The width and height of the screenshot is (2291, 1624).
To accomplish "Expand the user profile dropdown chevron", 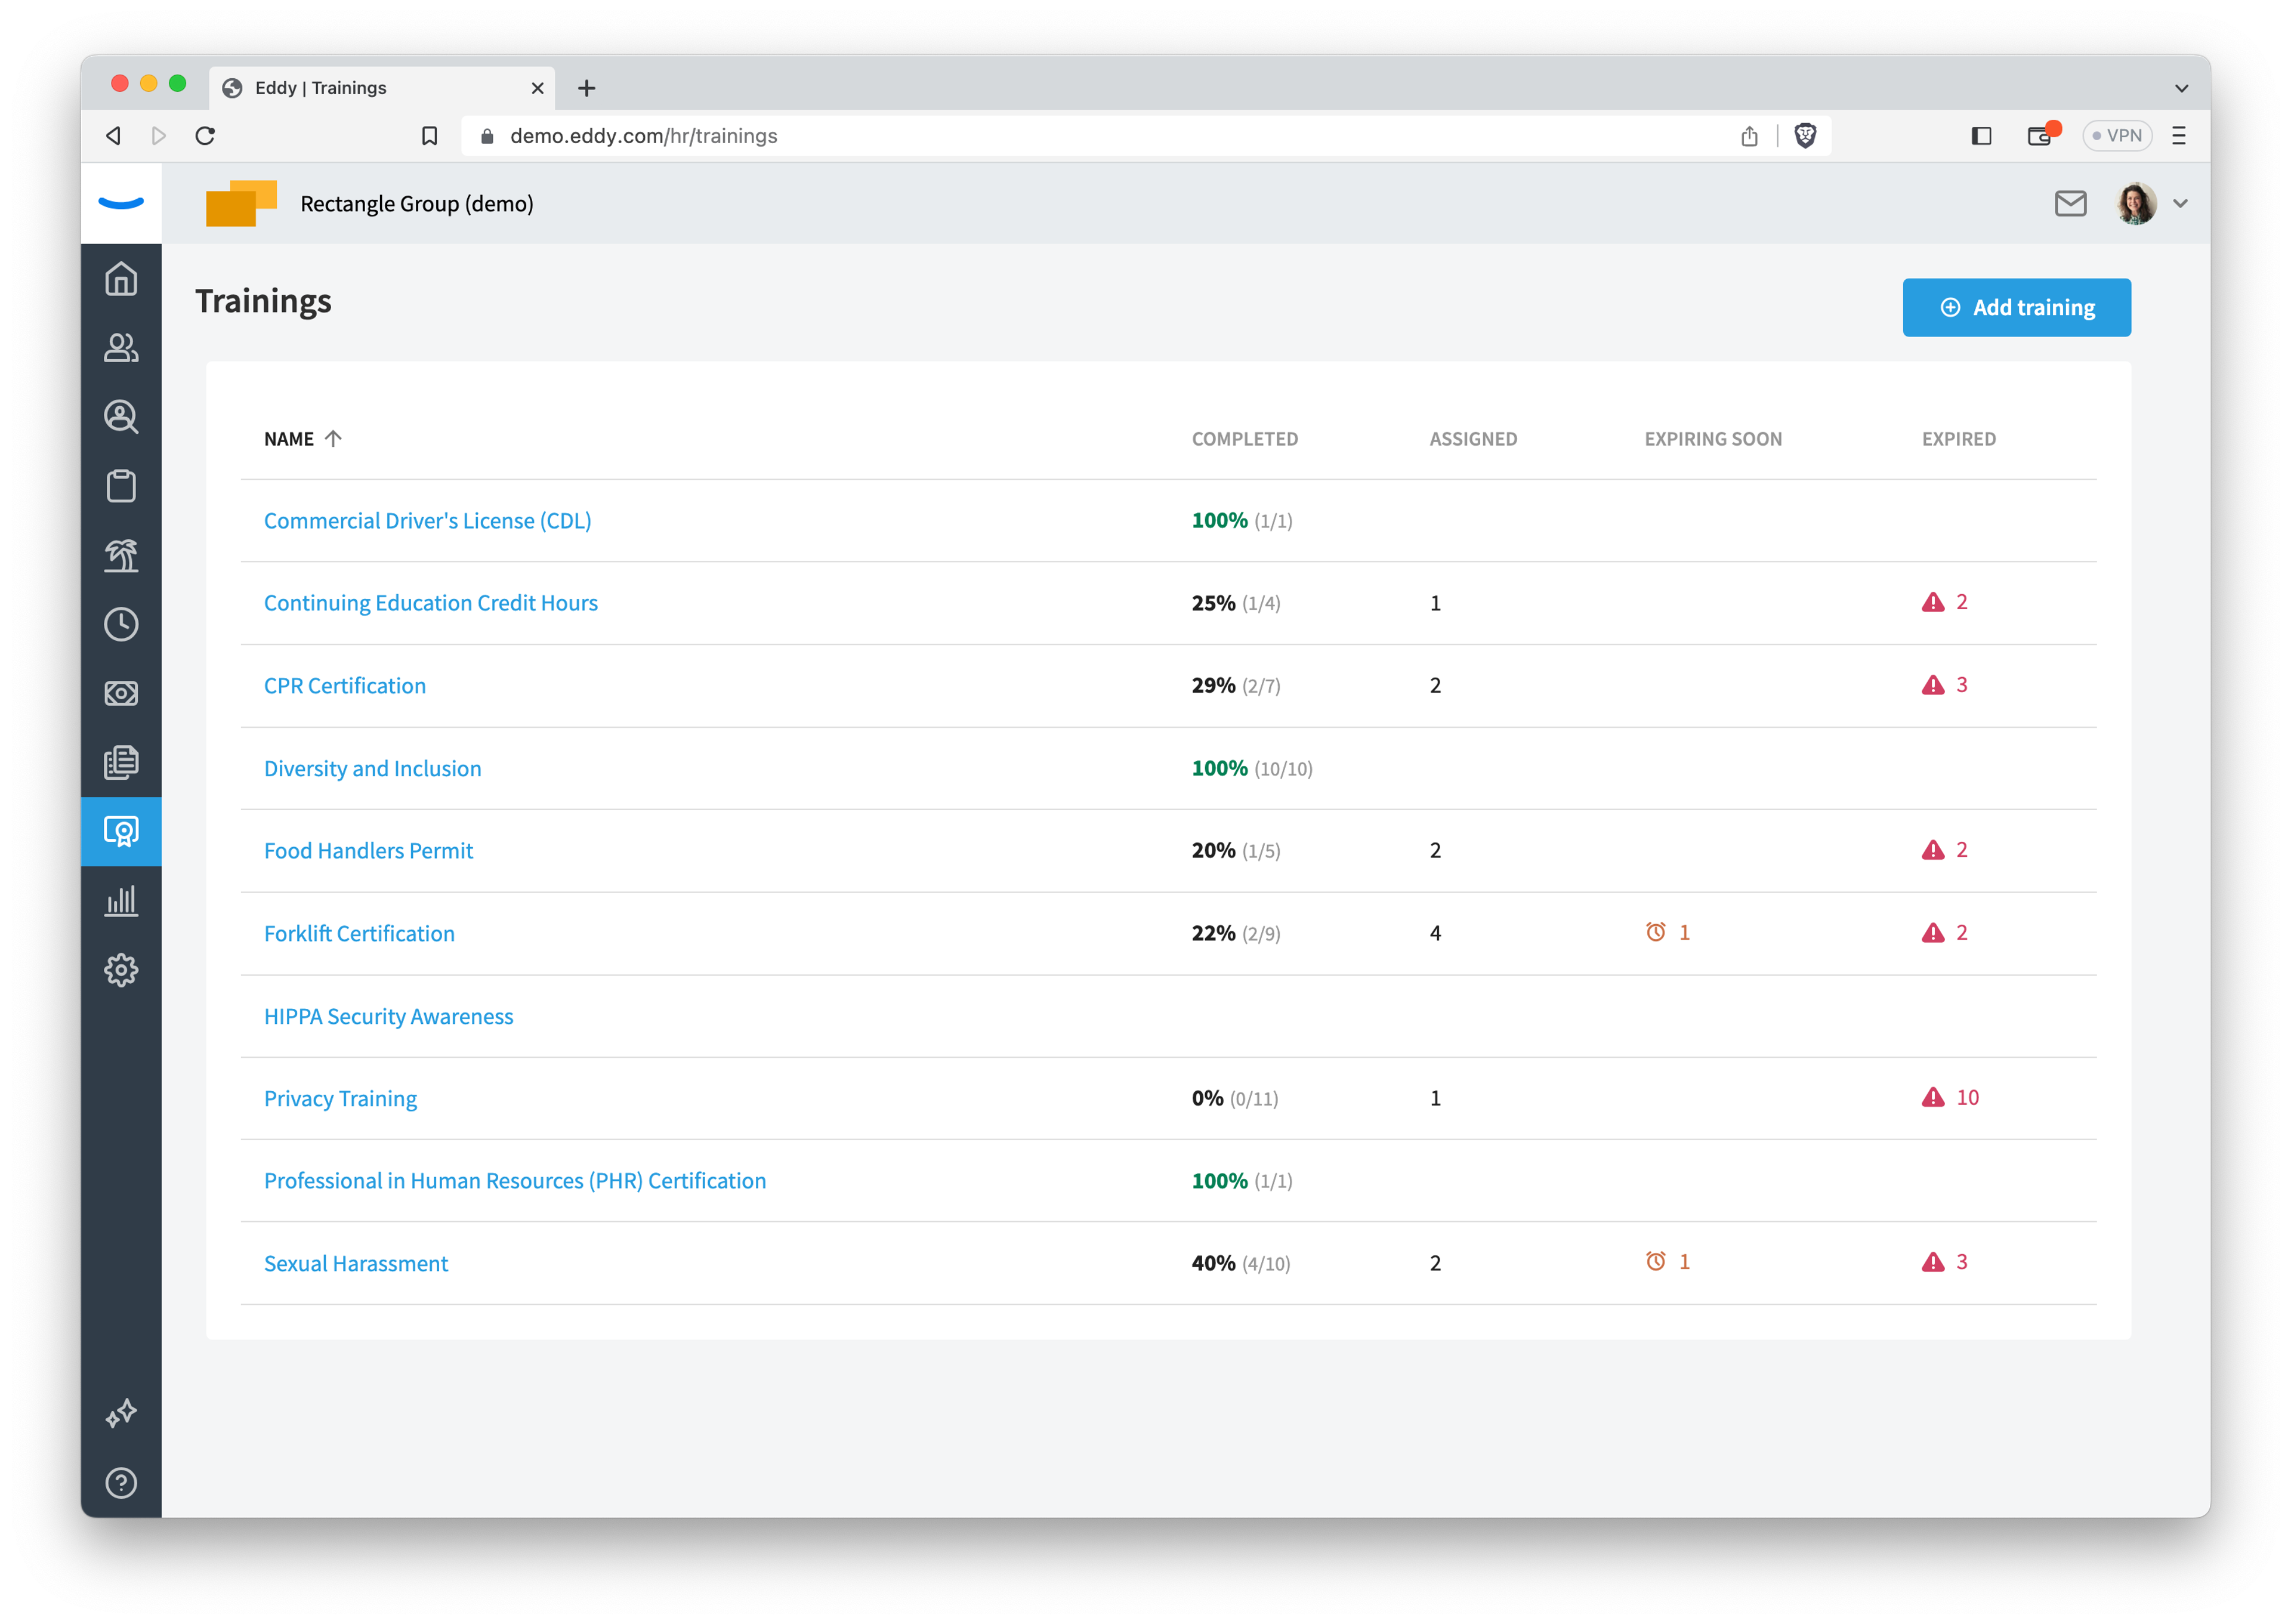I will pos(2180,204).
